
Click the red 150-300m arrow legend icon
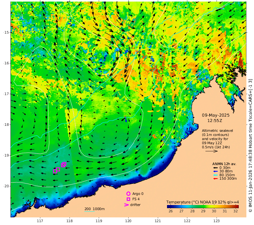tap(216, 179)
